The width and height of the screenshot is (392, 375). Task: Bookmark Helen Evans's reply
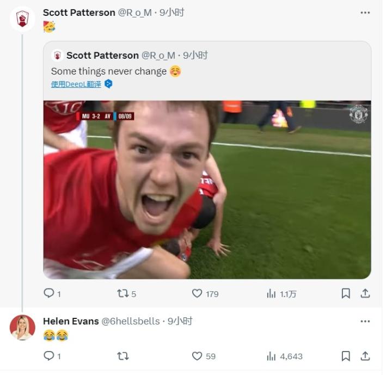coord(345,356)
